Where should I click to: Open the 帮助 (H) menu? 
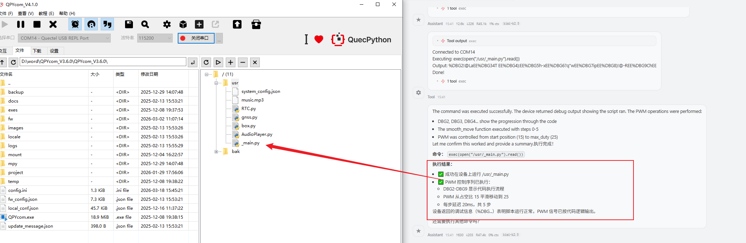pos(67,14)
